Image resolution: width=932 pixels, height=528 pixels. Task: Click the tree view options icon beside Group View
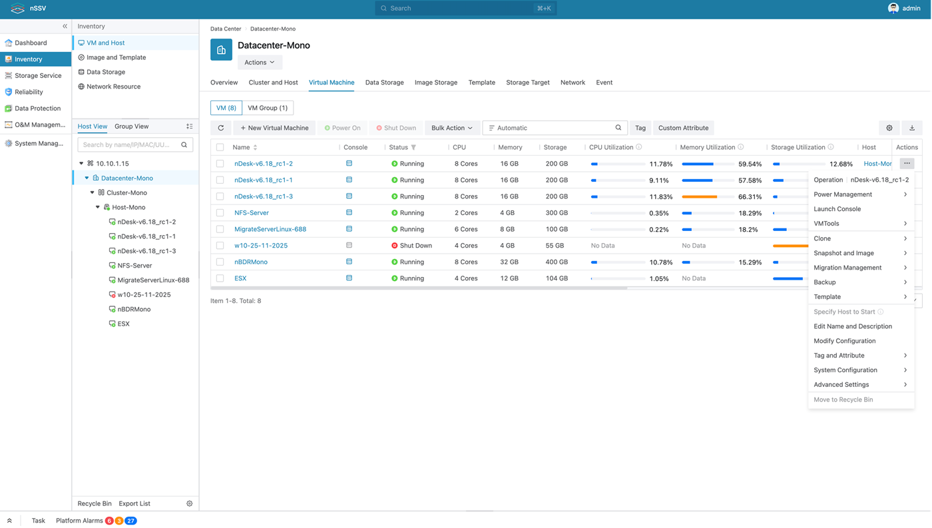(x=190, y=127)
